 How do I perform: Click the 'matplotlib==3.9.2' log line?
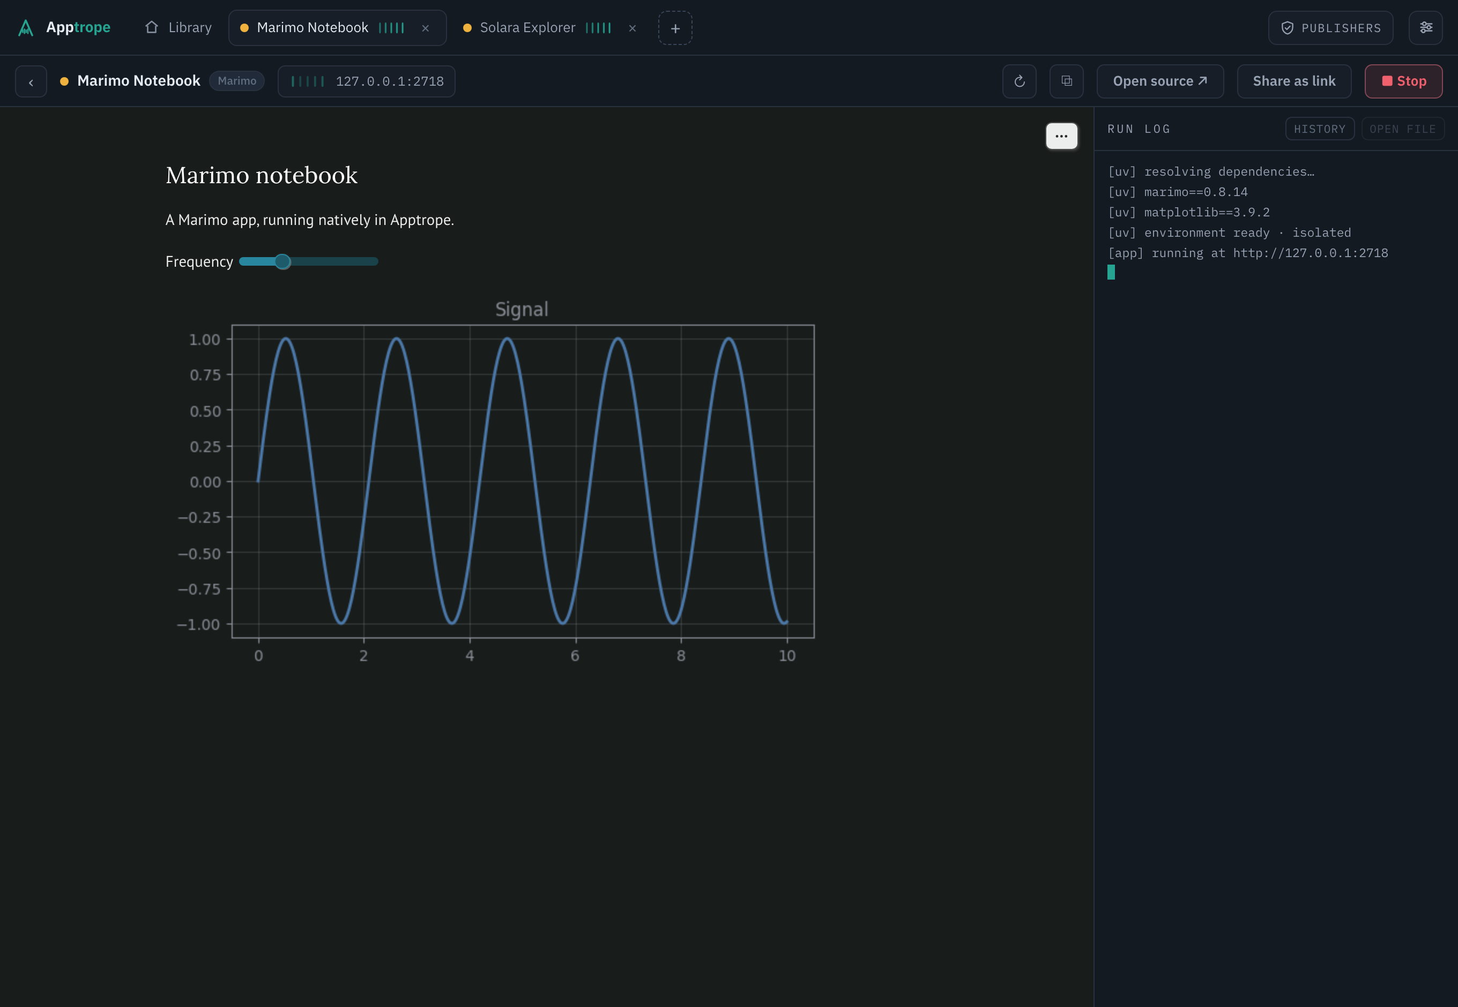1188,212
